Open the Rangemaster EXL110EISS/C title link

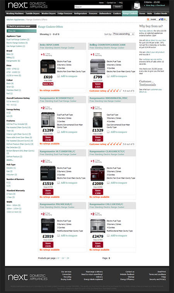pos(106,204)
